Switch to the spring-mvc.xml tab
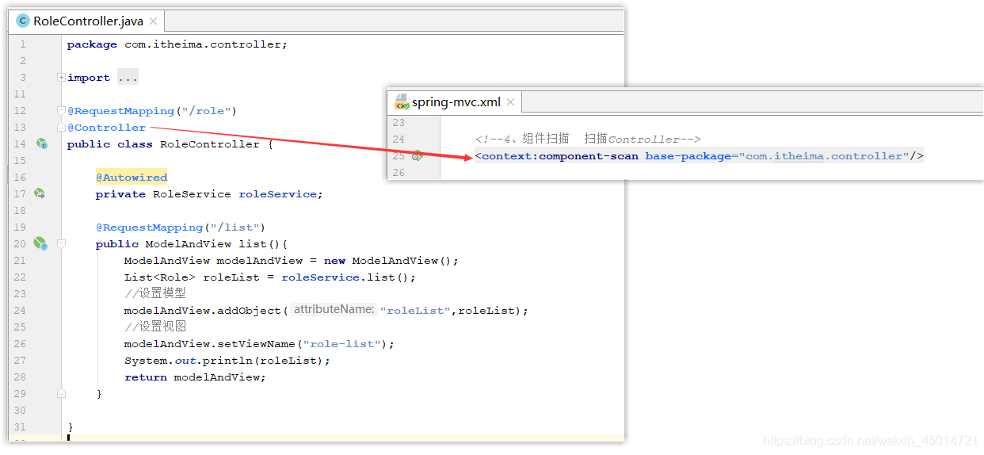Image resolution: width=984 pixels, height=455 pixels. (455, 102)
